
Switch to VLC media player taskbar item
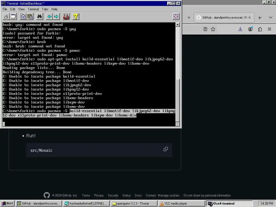[181, 203]
